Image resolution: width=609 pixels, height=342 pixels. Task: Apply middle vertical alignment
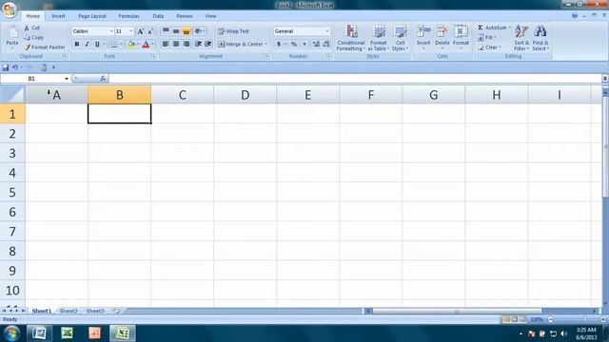[176, 31]
